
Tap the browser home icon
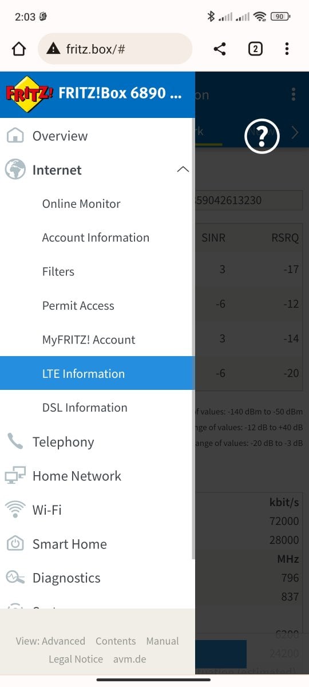click(19, 49)
